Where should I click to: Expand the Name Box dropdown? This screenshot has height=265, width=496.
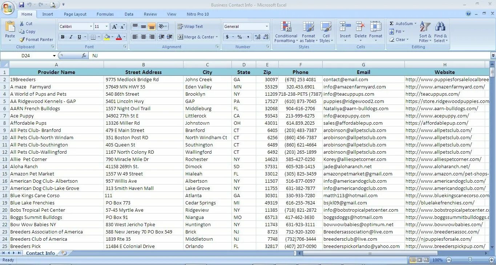55,56
